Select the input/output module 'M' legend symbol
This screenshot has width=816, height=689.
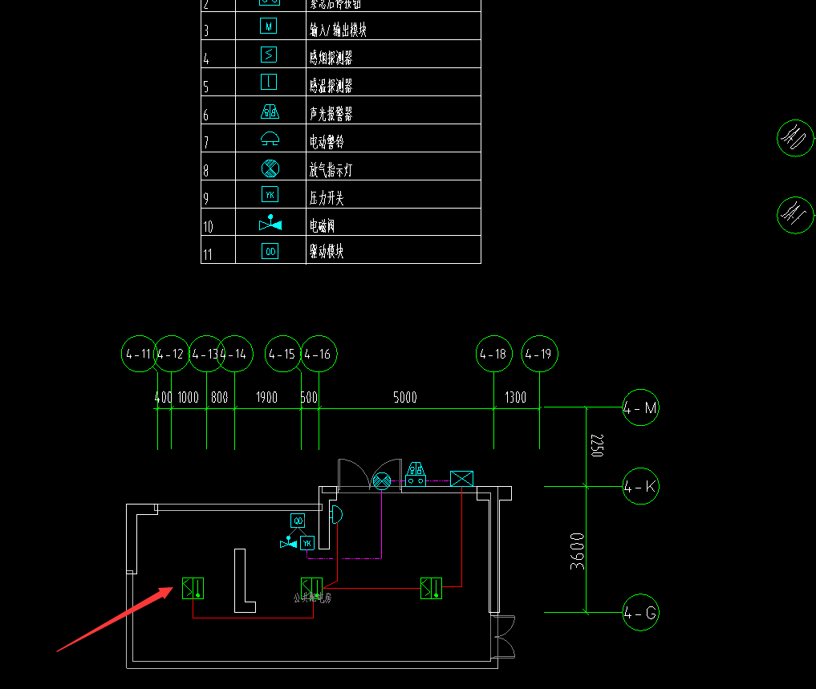pyautogui.click(x=269, y=26)
